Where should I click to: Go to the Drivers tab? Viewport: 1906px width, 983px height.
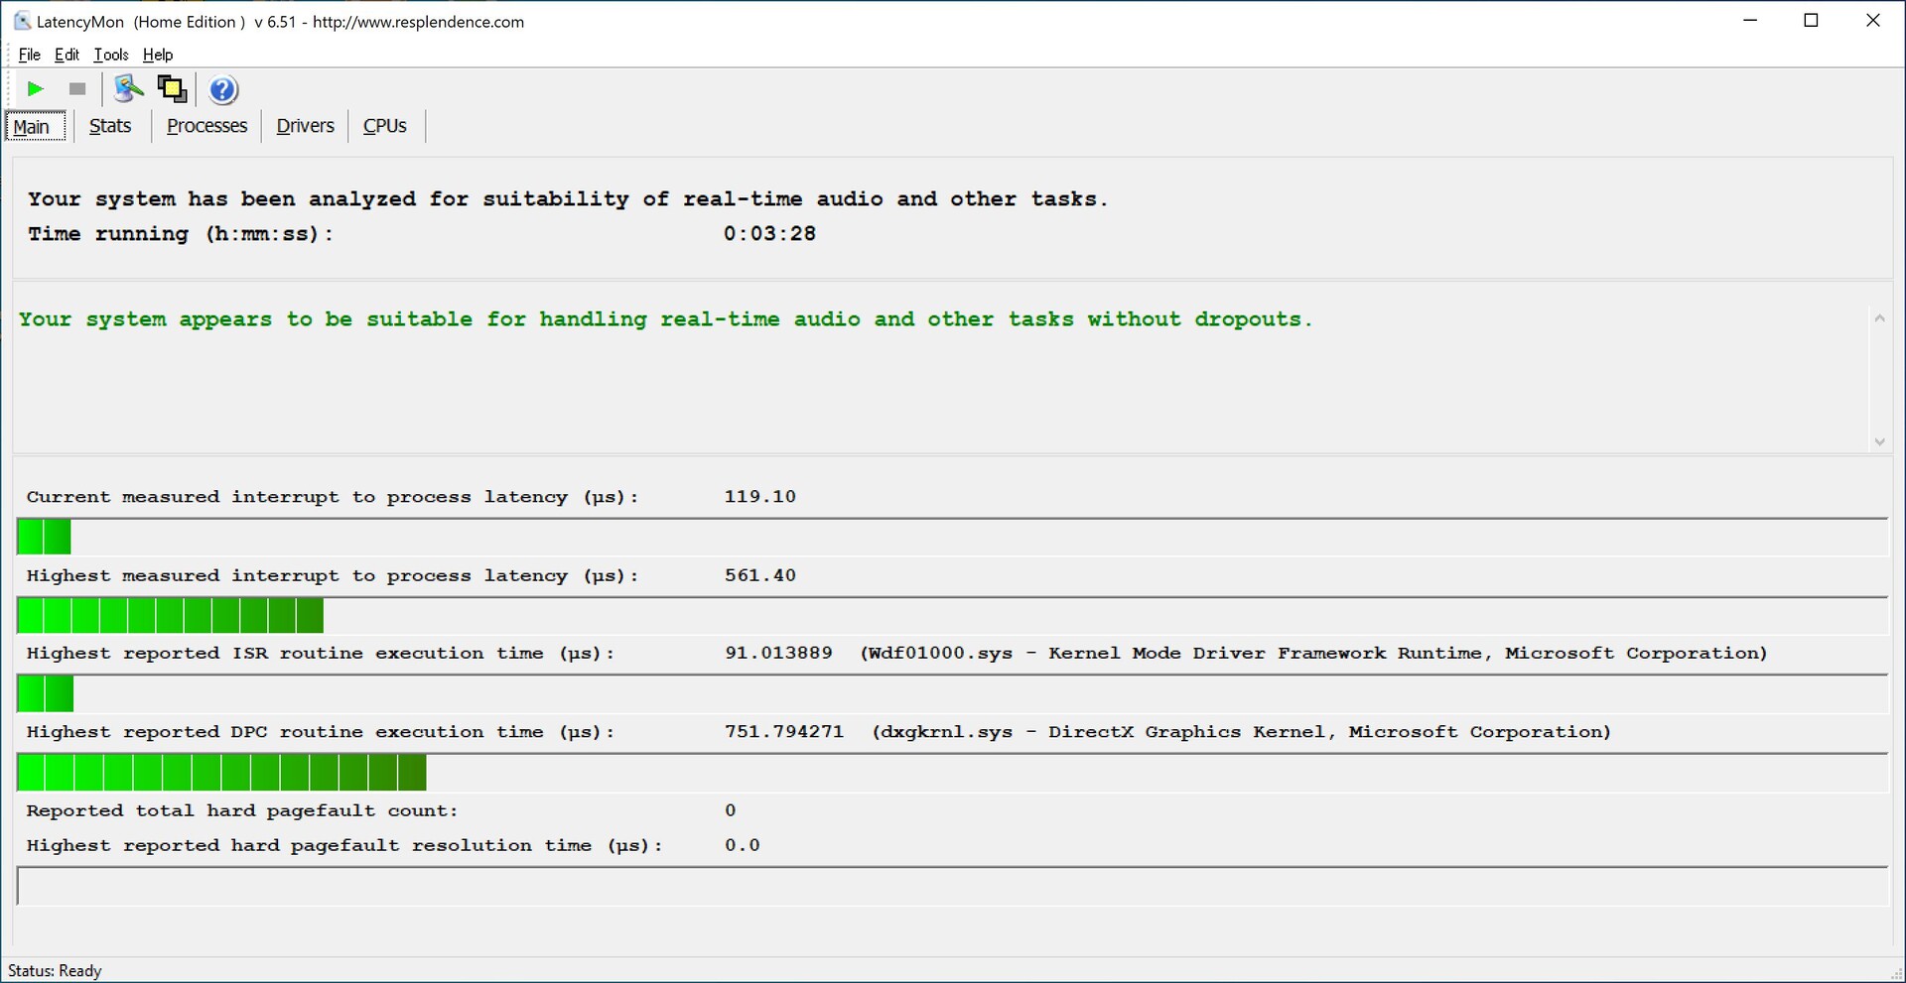coord(305,126)
